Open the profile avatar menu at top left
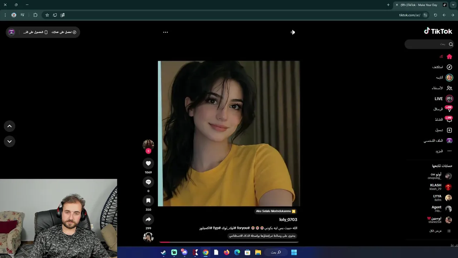Image resolution: width=458 pixels, height=258 pixels. (x=11, y=32)
